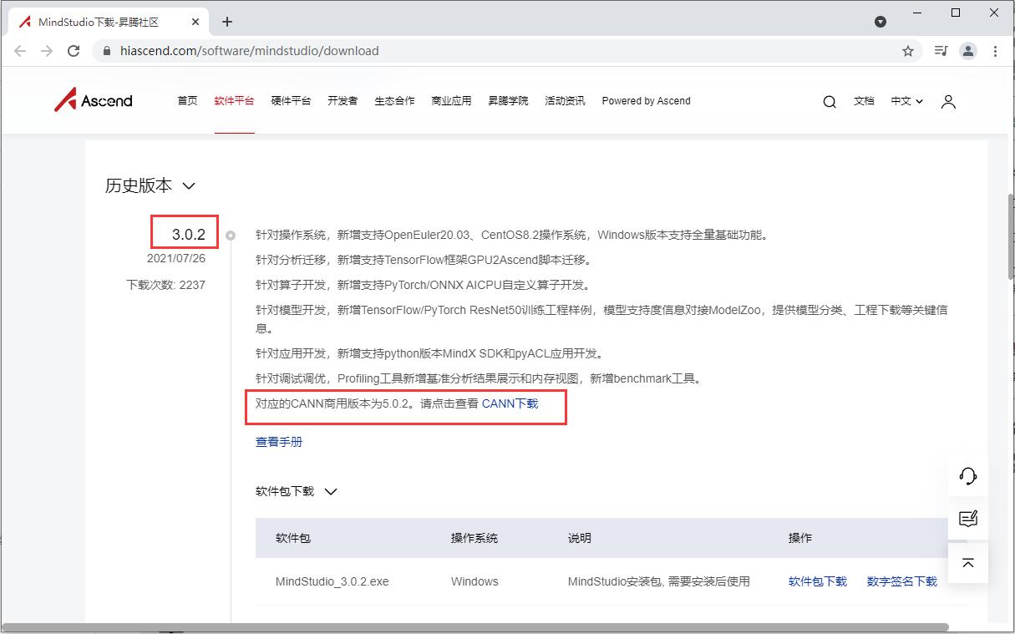This screenshot has height=634, width=1015.
Task: Click 下载次数: 2237 text
Action: (165, 285)
